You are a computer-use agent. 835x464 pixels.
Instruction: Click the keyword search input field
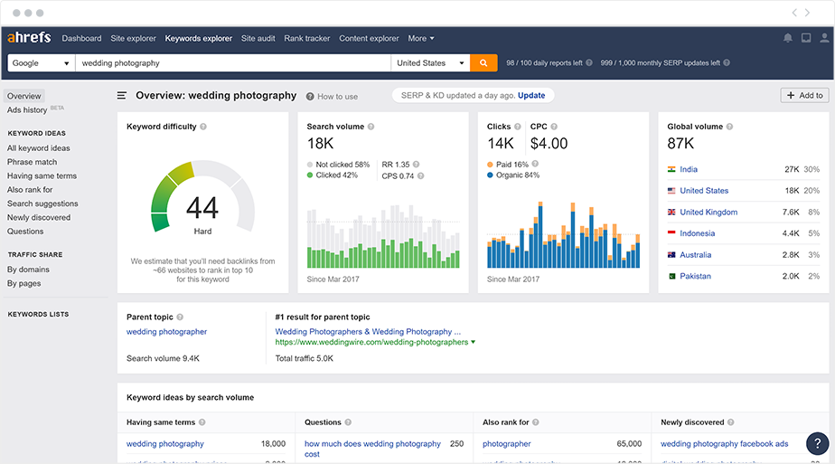tap(233, 62)
